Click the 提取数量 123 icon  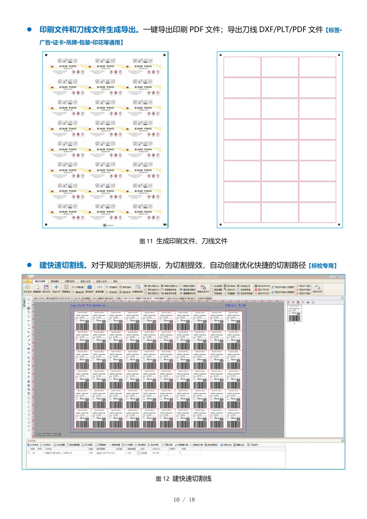point(100,288)
